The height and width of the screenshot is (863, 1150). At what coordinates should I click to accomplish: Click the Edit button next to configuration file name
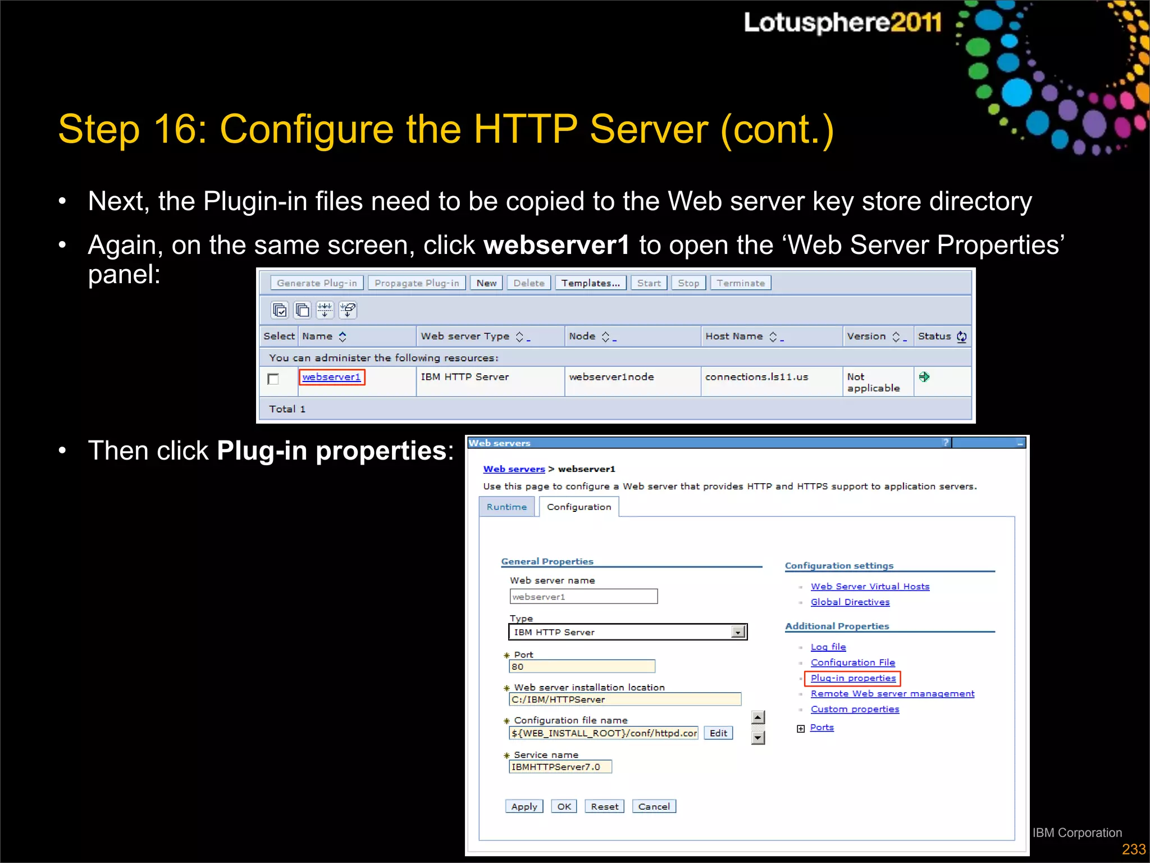[718, 733]
